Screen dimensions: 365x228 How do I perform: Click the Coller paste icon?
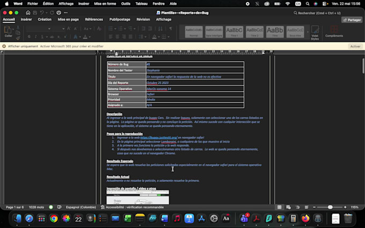coord(8,30)
